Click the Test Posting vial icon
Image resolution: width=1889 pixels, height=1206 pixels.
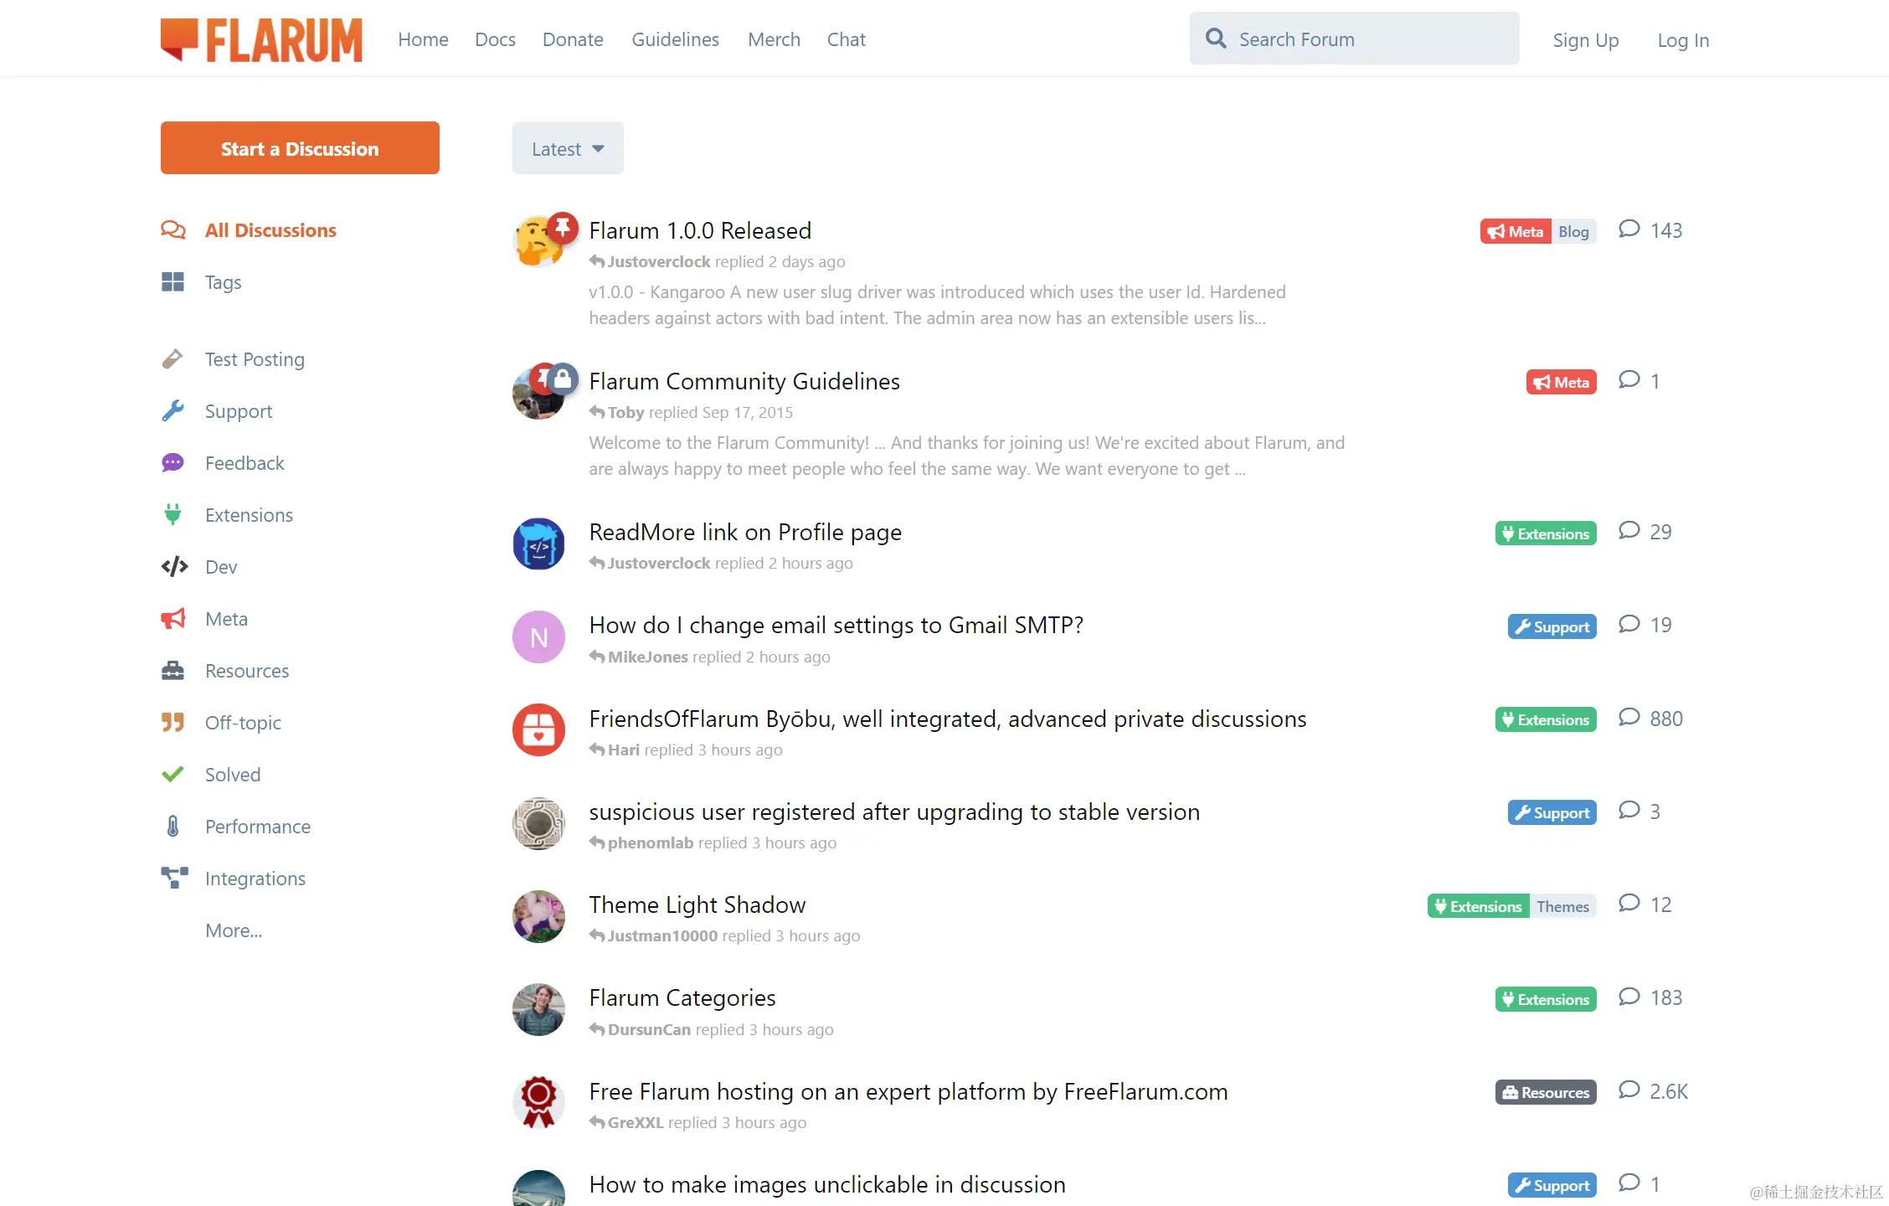172,359
